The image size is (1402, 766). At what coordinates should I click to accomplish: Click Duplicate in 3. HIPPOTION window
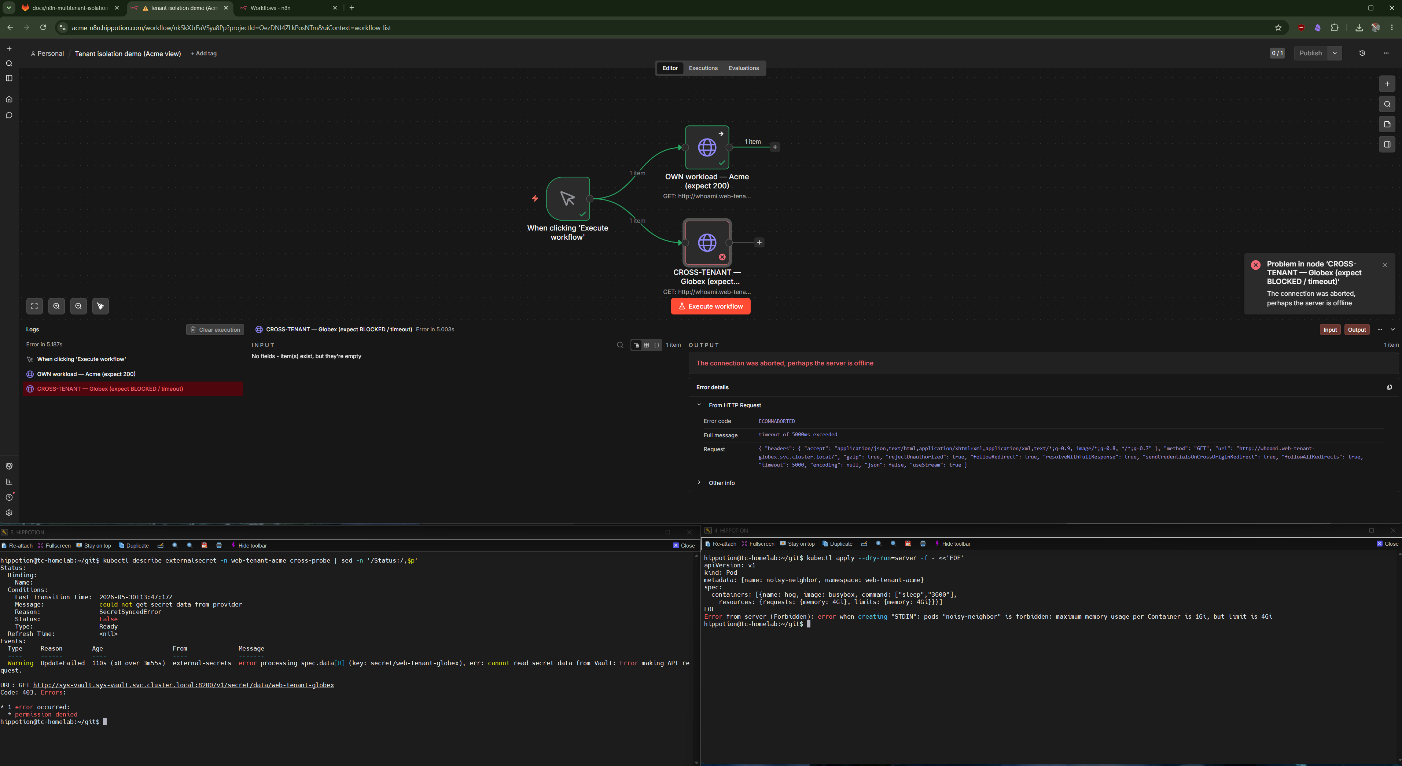tap(133, 546)
